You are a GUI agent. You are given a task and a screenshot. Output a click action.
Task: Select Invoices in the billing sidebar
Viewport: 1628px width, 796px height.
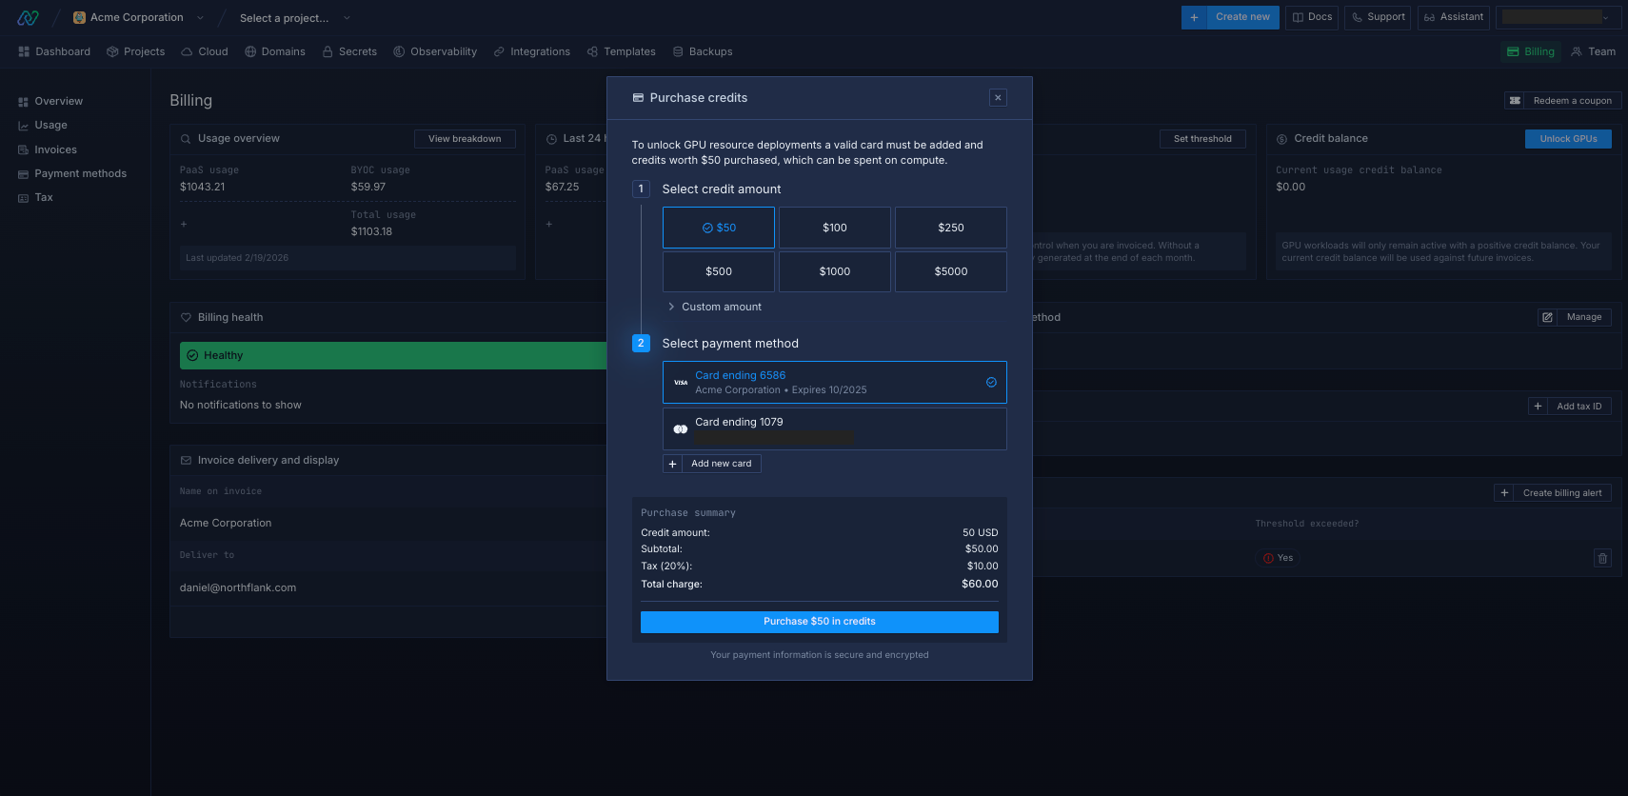click(x=47, y=149)
